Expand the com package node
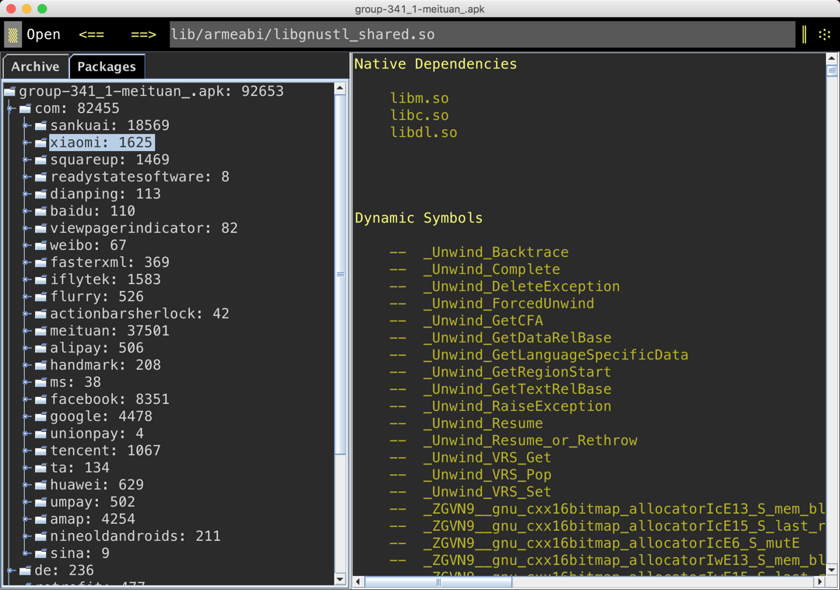 tap(11, 108)
